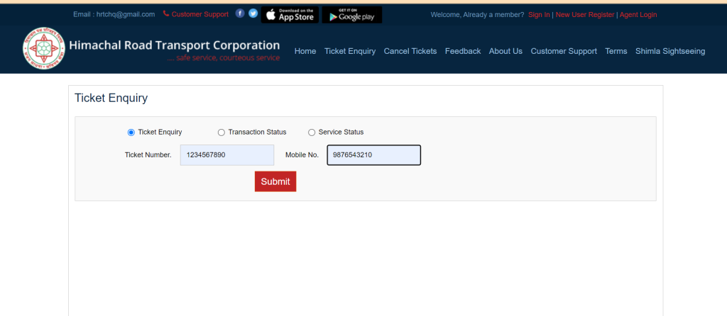This screenshot has height=316, width=727.
Task: Open the Feedback page
Action: [x=463, y=51]
